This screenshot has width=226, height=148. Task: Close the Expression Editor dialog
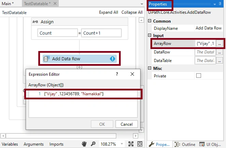[x=132, y=74]
